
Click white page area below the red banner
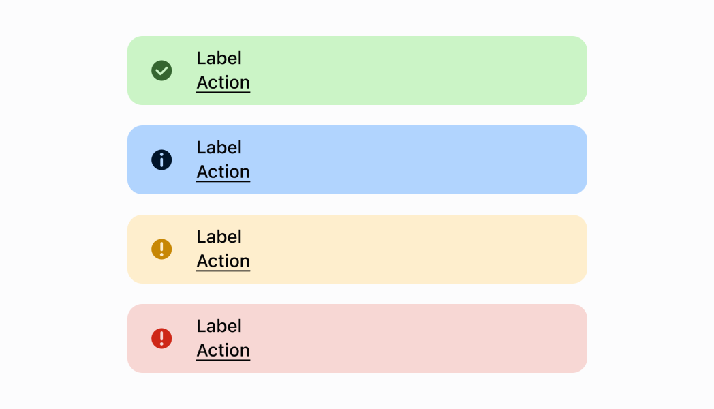pos(357,392)
